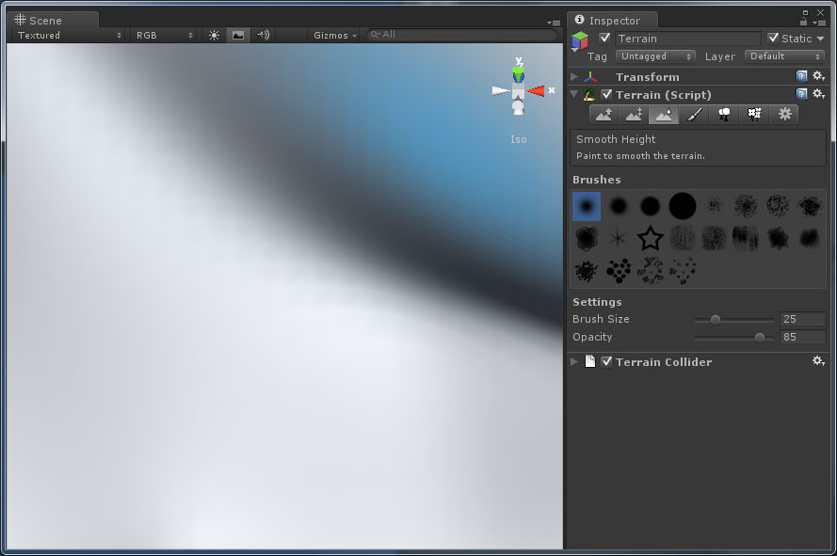This screenshot has height=556, width=837.
Task: Click the white left axis cone
Action: tap(501, 90)
